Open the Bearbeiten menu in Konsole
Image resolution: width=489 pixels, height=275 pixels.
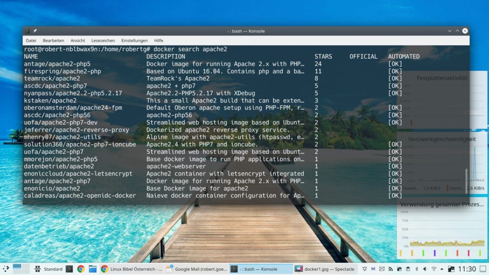click(53, 41)
